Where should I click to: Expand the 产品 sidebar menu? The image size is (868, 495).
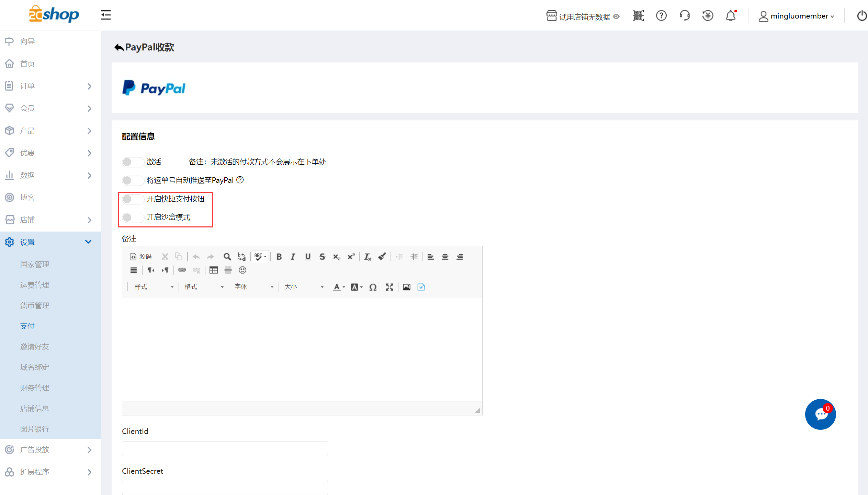(x=50, y=131)
